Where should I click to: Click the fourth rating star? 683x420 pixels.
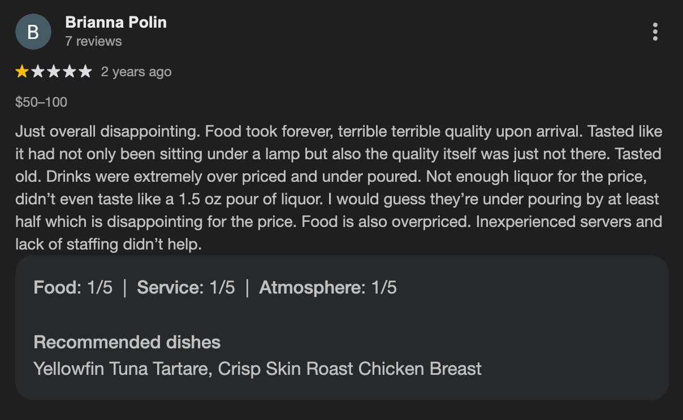click(69, 72)
